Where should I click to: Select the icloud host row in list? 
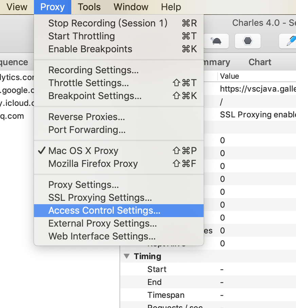click(x=17, y=103)
